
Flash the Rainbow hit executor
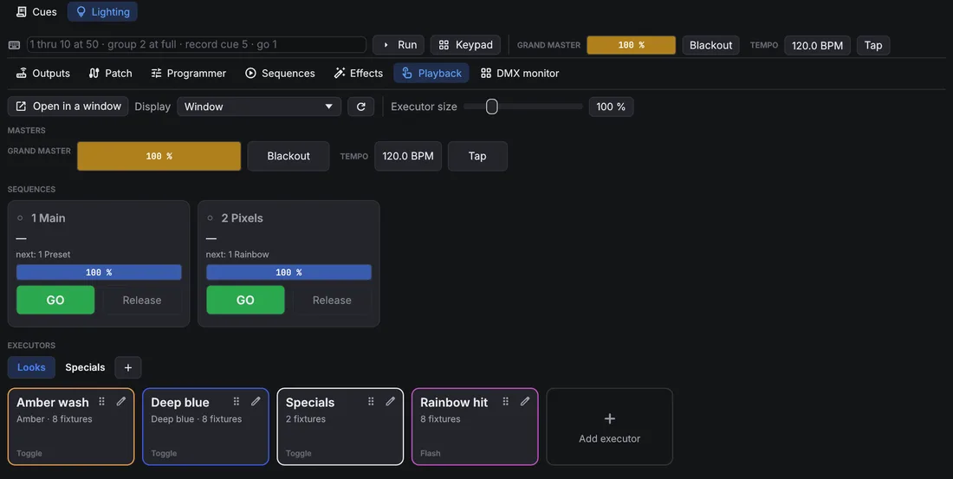click(x=475, y=427)
